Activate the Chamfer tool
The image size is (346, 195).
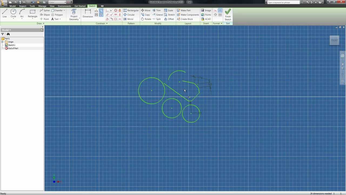click(x=57, y=10)
